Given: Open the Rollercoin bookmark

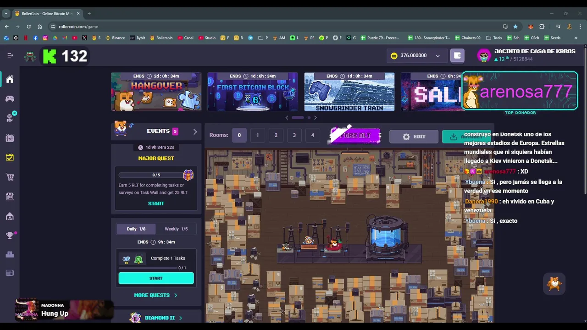Looking at the screenshot, I should pos(161,38).
